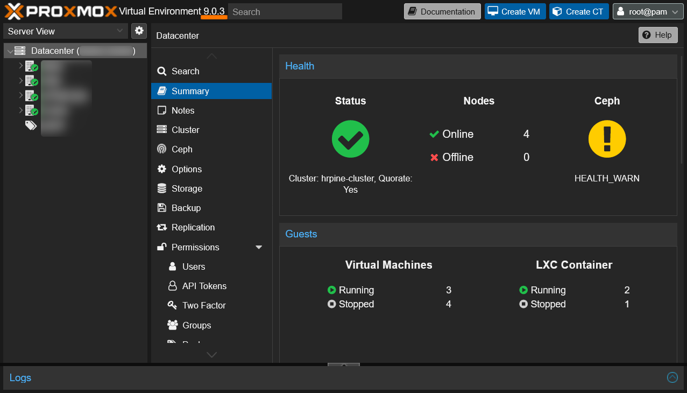Open the tree view settings gear
The image size is (687, 393).
pyautogui.click(x=139, y=31)
